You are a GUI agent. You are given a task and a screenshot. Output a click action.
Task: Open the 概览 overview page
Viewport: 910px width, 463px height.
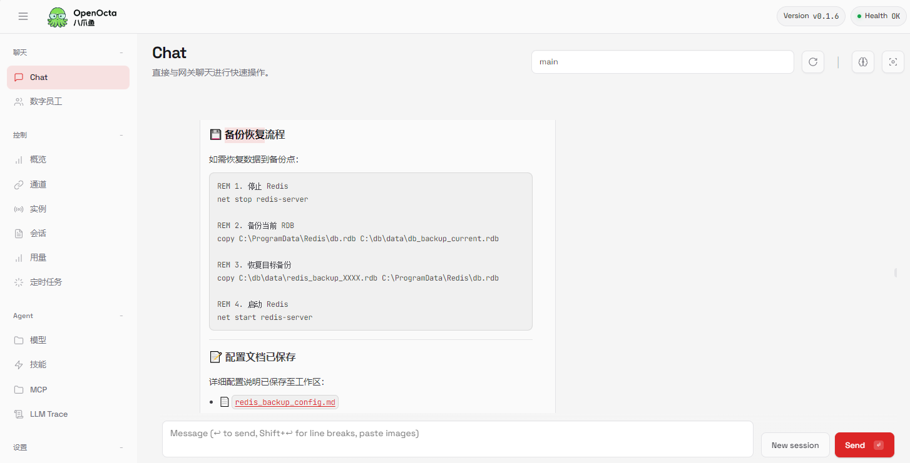[x=68, y=160]
